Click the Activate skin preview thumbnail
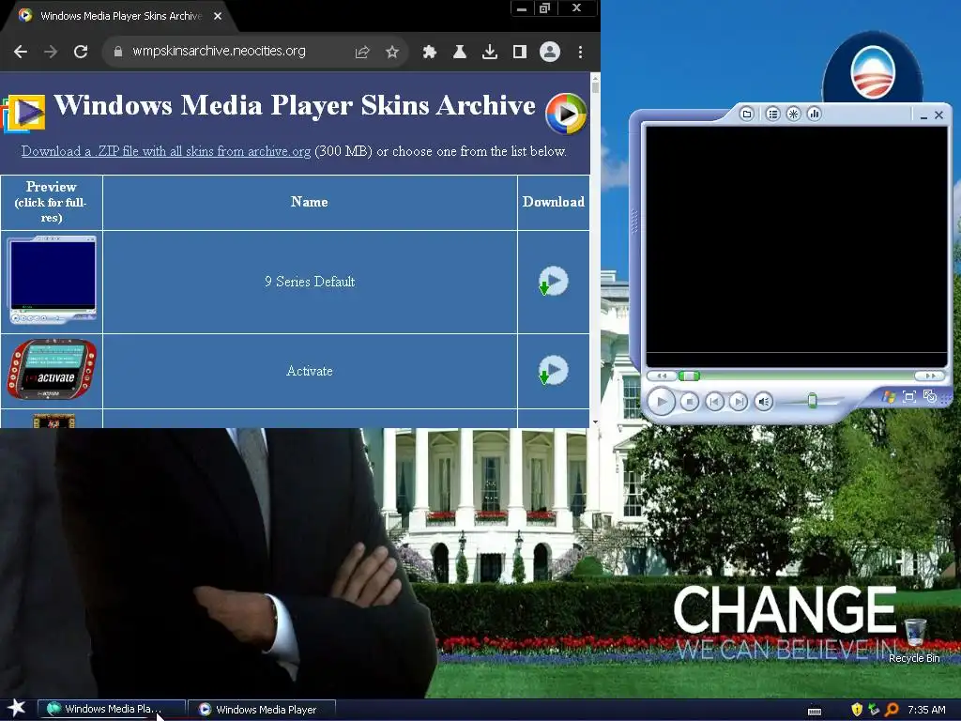 click(53, 370)
